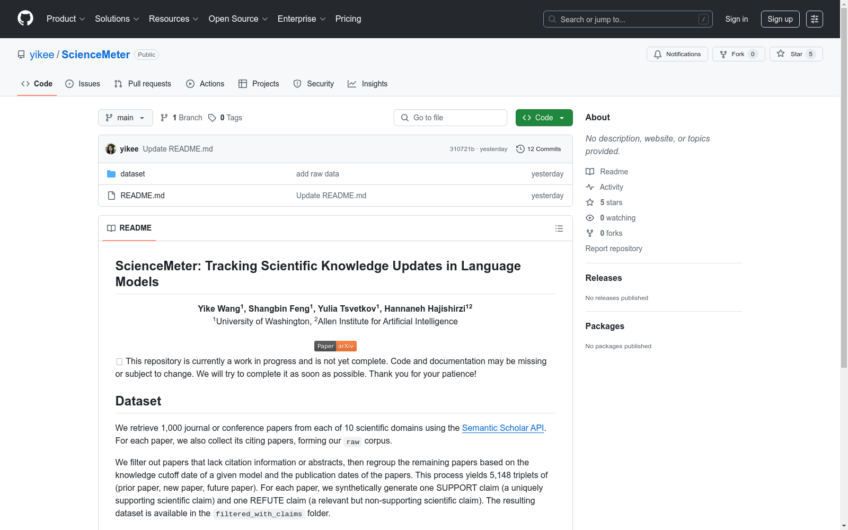Click the Sign in link
Viewport: 848px width, 530px height.
pyautogui.click(x=737, y=19)
